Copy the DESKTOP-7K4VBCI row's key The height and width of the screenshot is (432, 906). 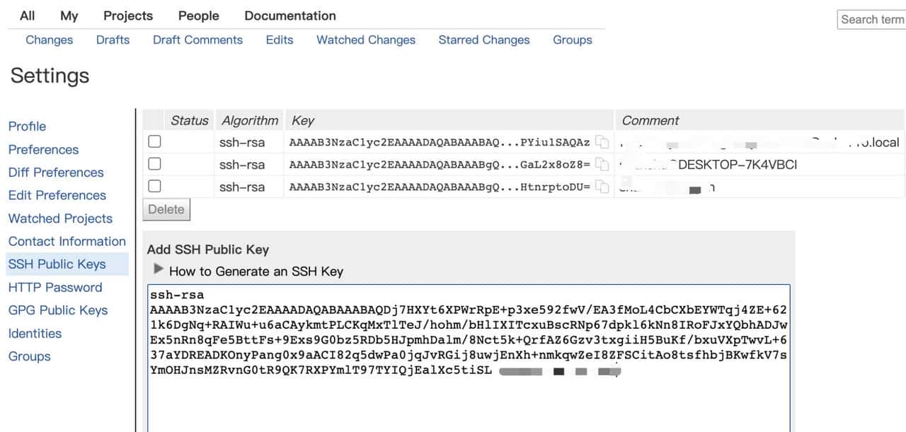coord(602,165)
